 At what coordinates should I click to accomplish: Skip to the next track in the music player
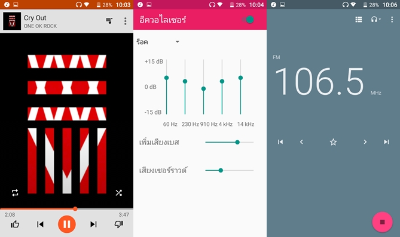coord(93,224)
